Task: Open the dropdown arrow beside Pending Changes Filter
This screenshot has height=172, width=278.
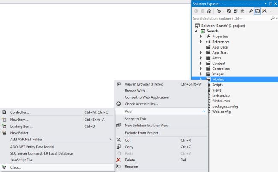Action: [x=224, y=11]
